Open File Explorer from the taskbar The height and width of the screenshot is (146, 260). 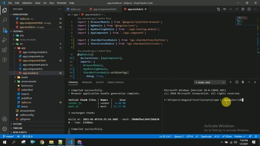click(51, 142)
